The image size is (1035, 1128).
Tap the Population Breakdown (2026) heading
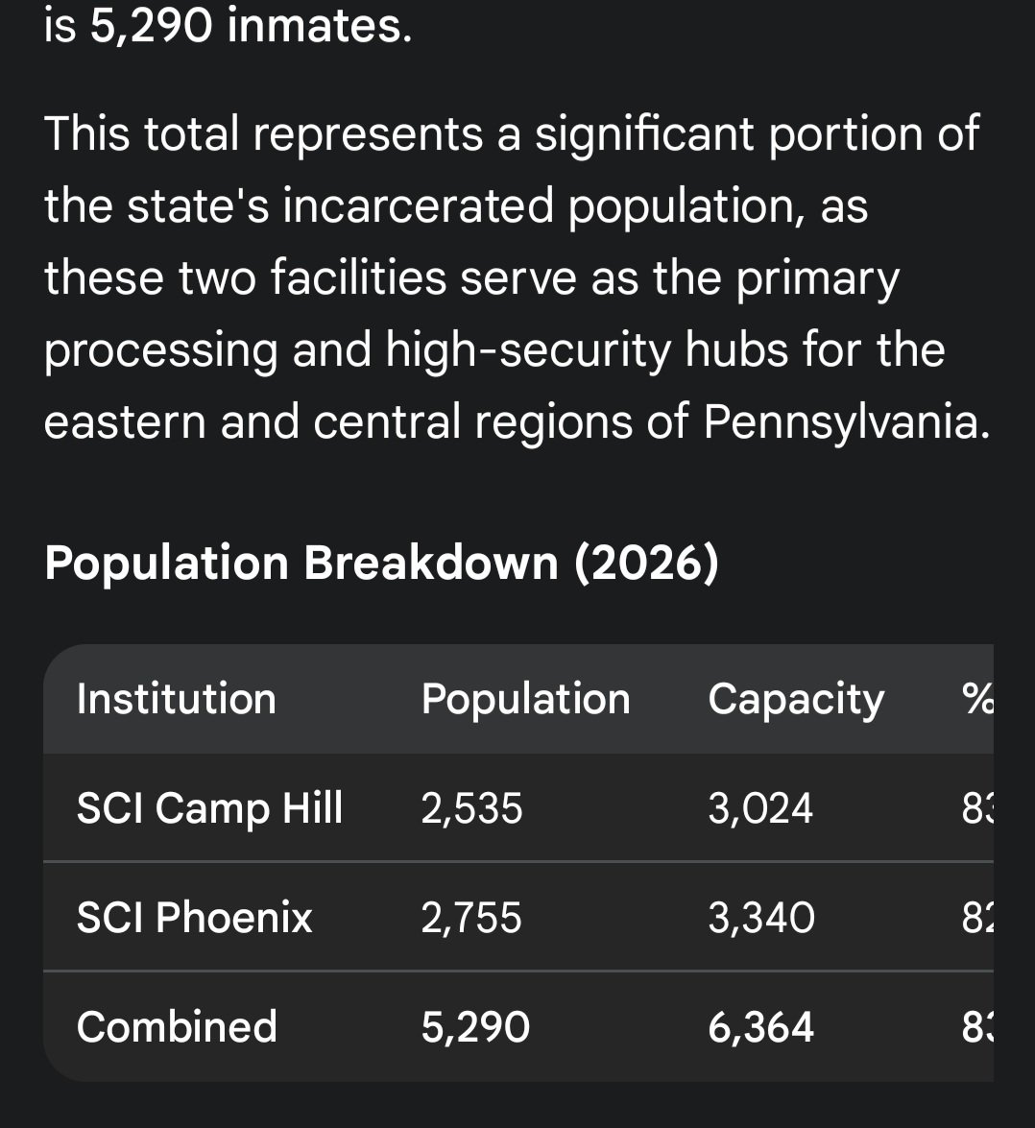381,563
